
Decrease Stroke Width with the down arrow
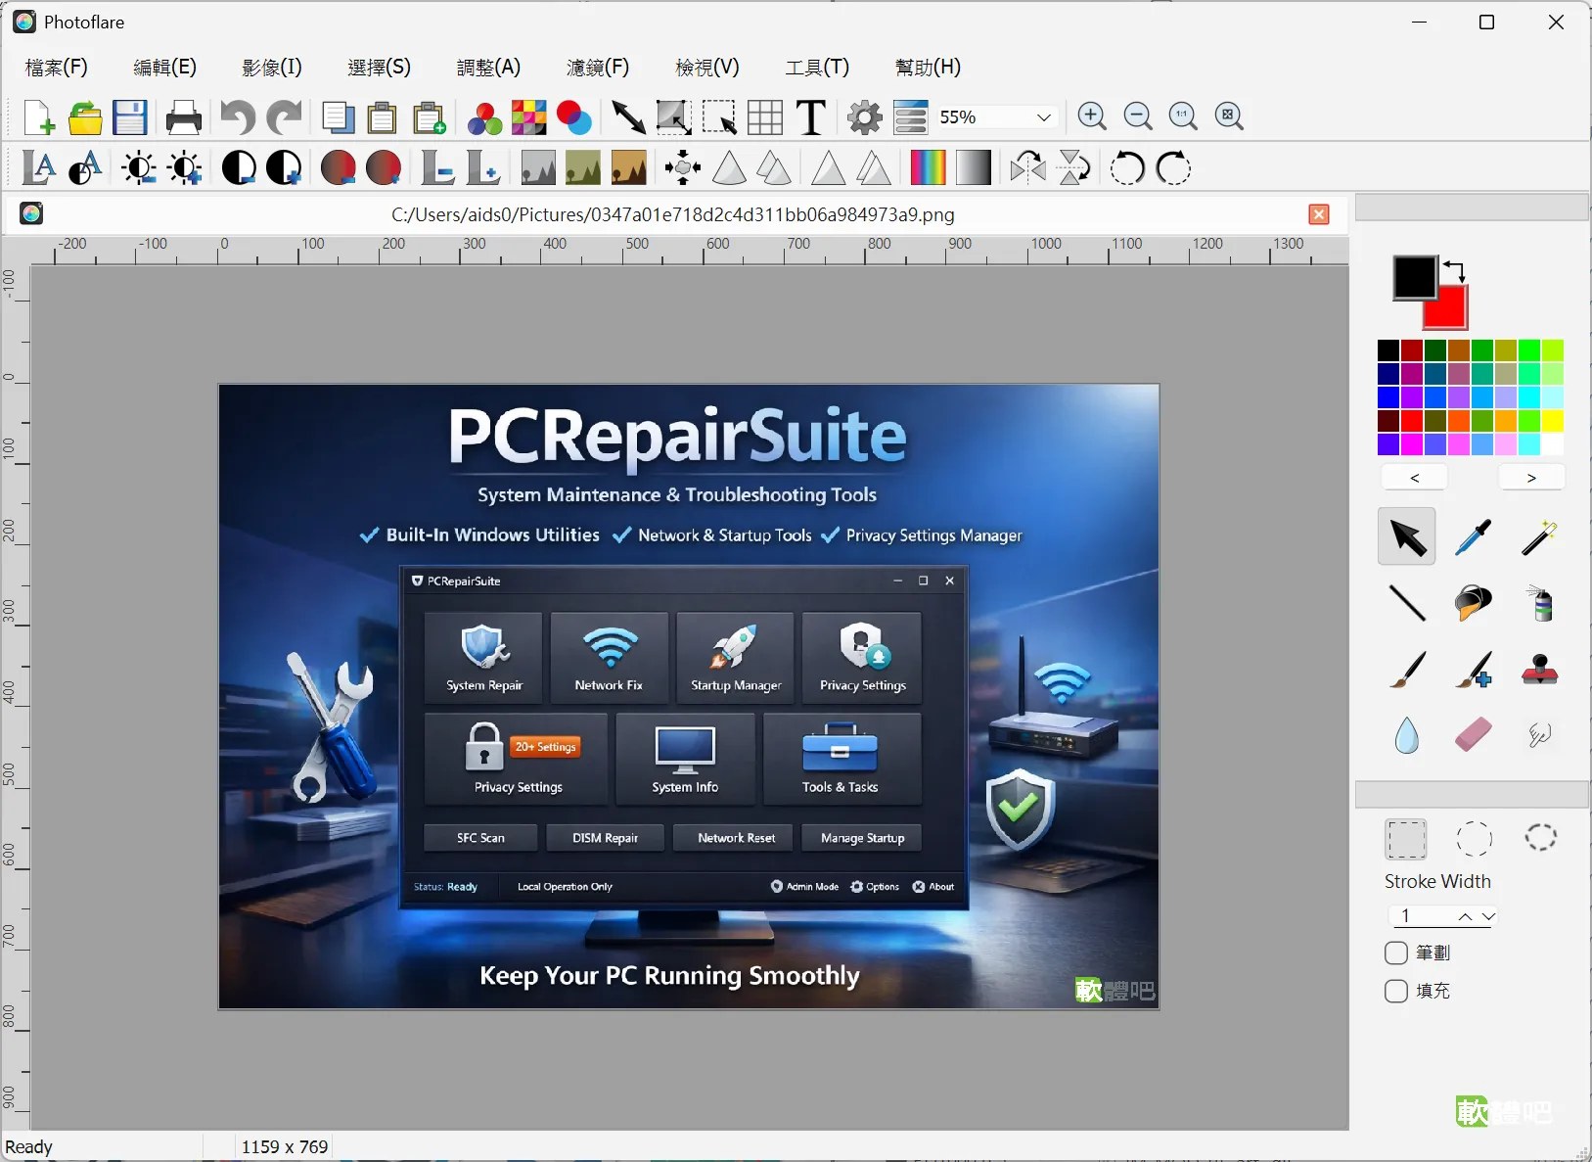pos(1488,917)
